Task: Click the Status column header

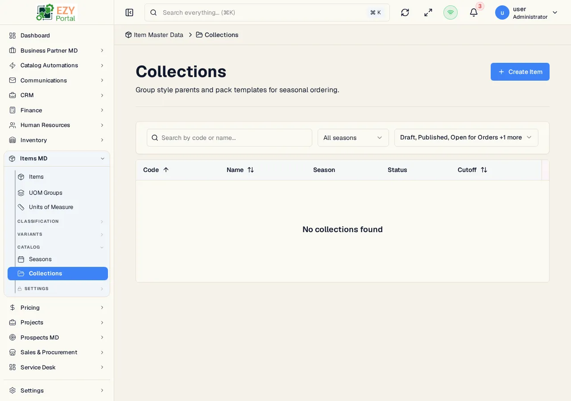Action: [397, 170]
